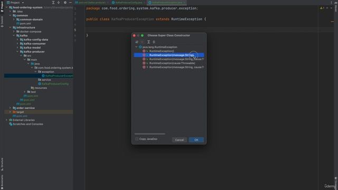
Task: Select KafkaProducerException file in project tree
Action: coord(39,76)
